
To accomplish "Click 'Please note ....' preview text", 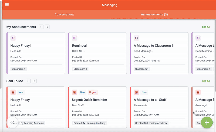I will click(142, 105).
